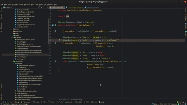Select CurrencyController in project tree
The height and width of the screenshot is (105, 187).
pos(23,10)
